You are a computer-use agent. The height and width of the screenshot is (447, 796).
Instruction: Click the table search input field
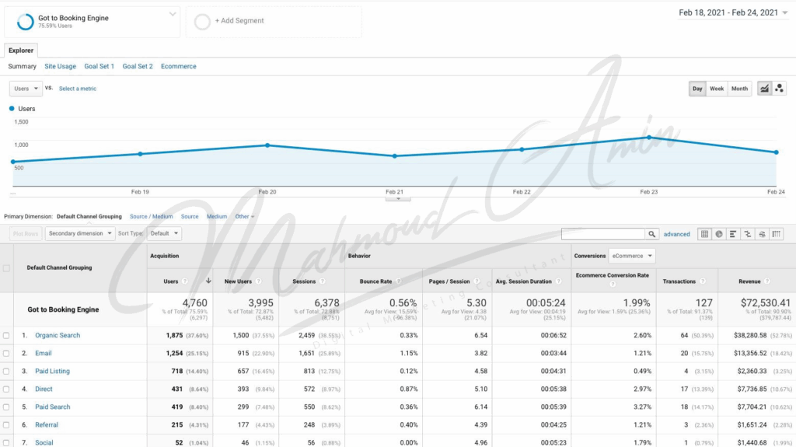point(603,234)
